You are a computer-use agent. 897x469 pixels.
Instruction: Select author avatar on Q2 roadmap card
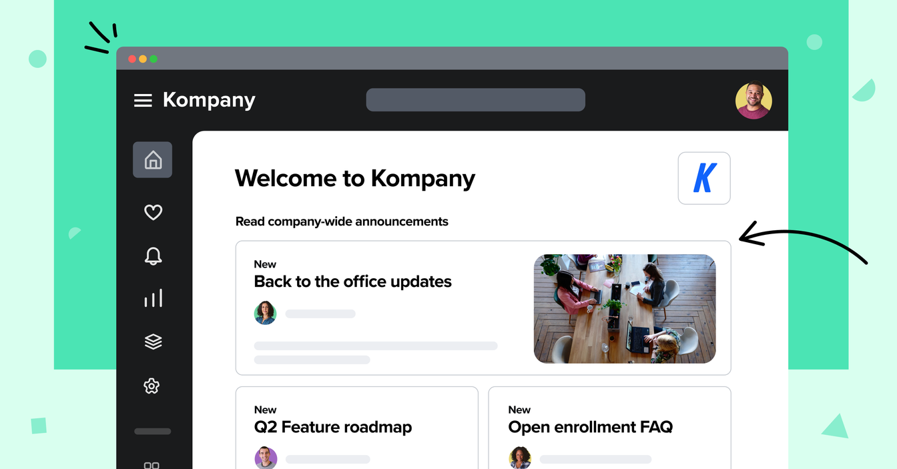tap(266, 458)
